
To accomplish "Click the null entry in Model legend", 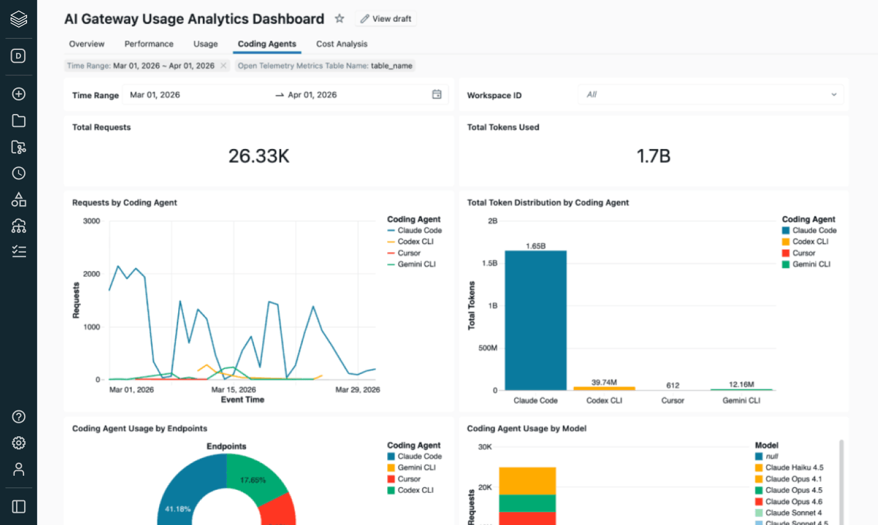I will (766, 457).
